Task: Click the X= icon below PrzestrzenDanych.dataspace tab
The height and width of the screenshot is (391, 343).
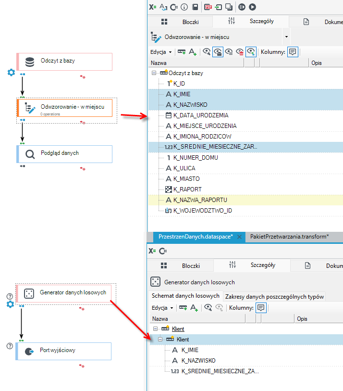Action: click(152, 251)
